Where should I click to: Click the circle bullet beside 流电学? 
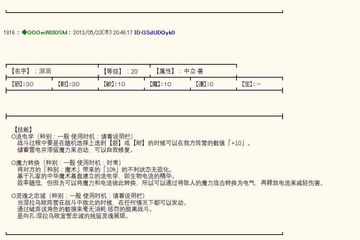pyautogui.click(x=14, y=137)
